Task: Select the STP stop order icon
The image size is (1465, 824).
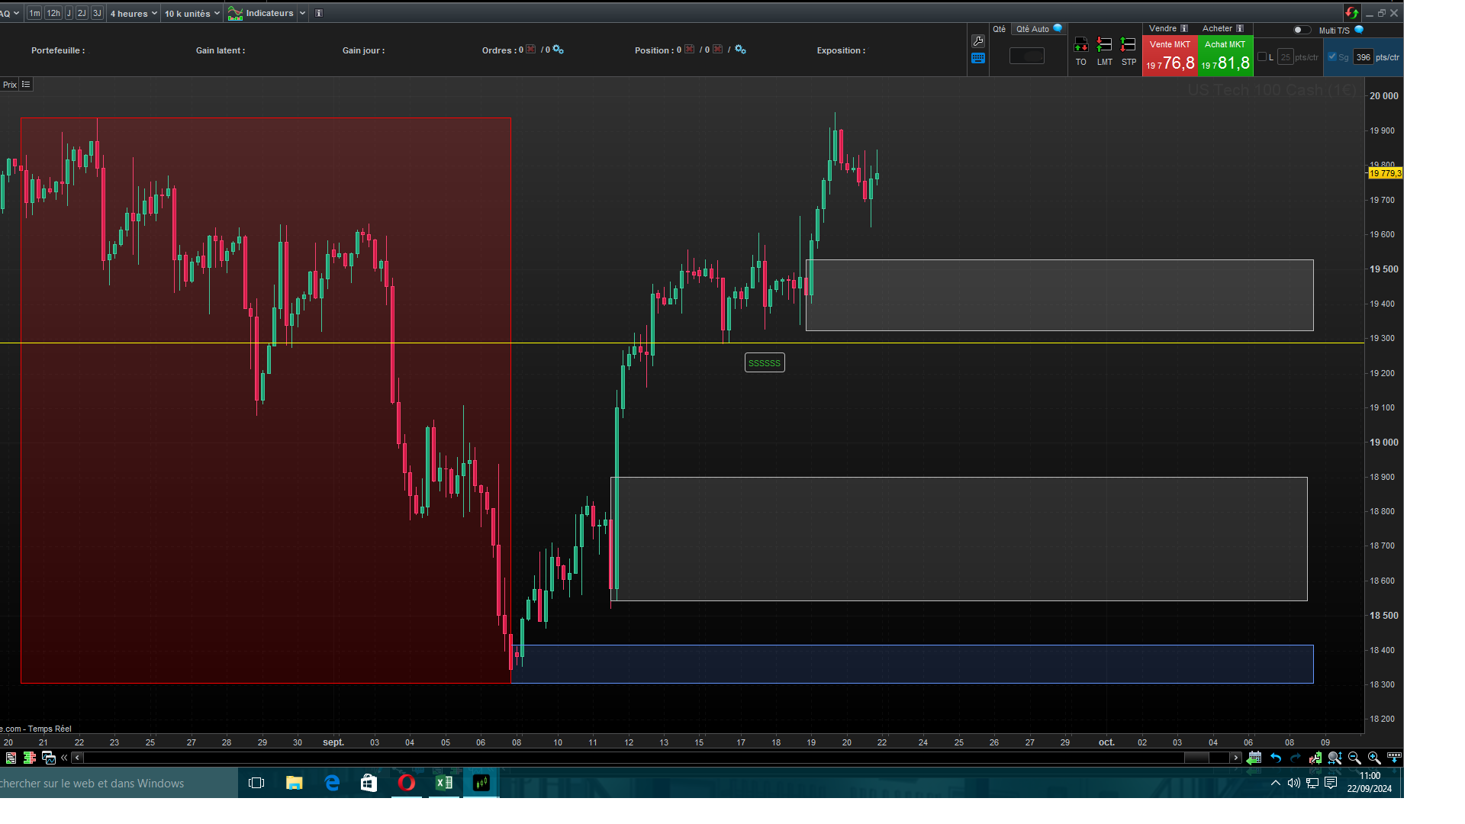Action: click(x=1129, y=46)
